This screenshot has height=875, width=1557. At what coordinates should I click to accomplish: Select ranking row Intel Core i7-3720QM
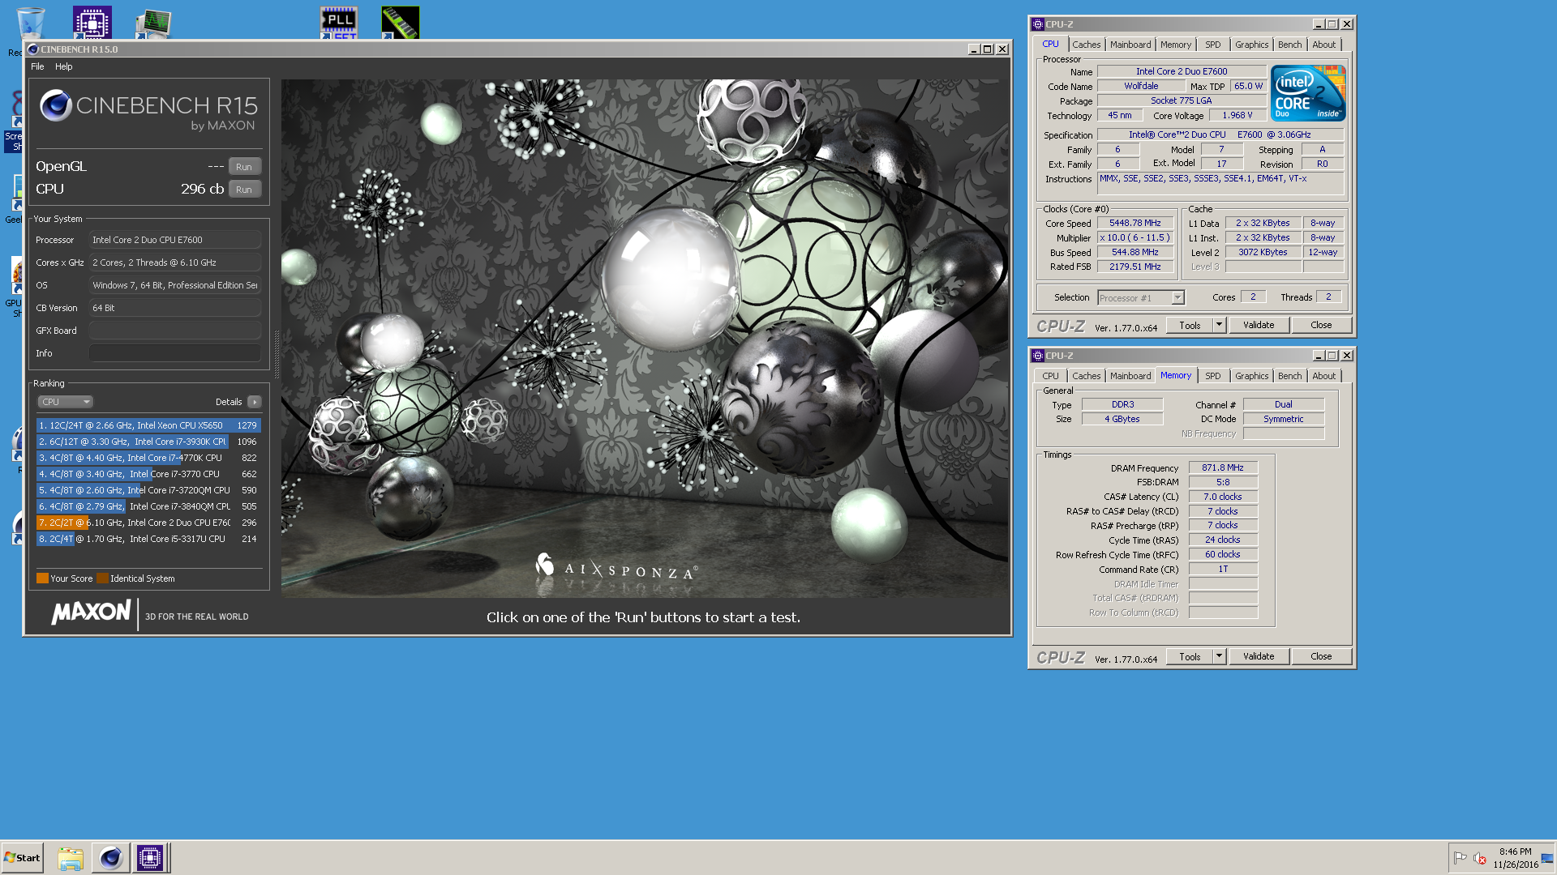click(148, 490)
